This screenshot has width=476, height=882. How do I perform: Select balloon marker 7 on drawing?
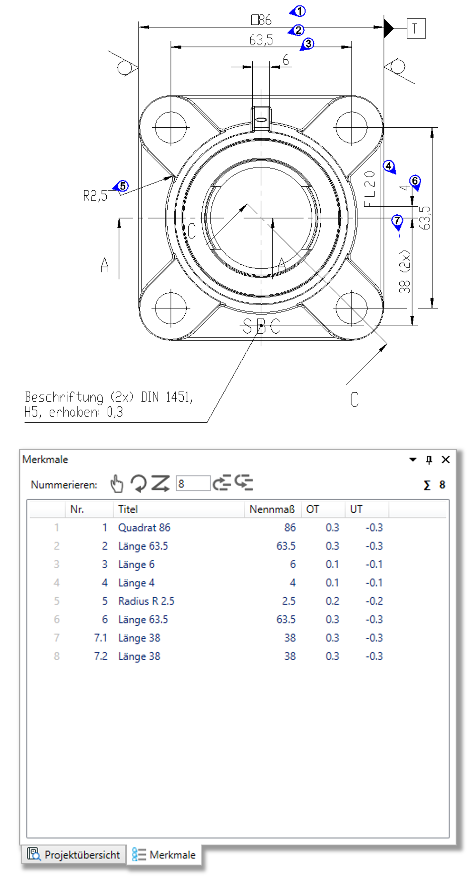coord(397,220)
